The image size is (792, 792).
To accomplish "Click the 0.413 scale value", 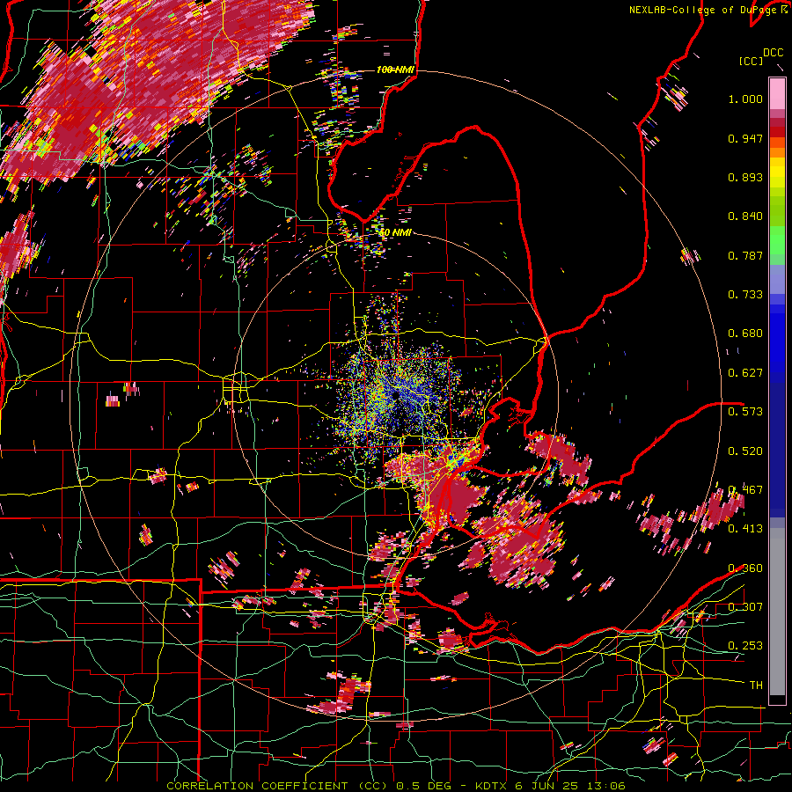I will point(745,529).
